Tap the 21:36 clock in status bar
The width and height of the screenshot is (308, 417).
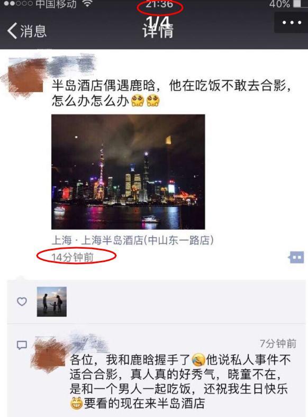pos(159,4)
